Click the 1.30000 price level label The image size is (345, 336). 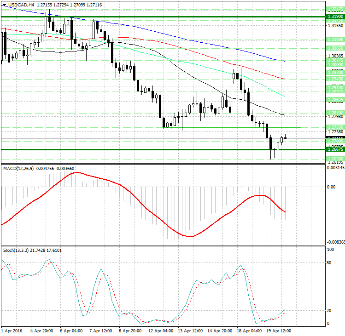coord(334,65)
